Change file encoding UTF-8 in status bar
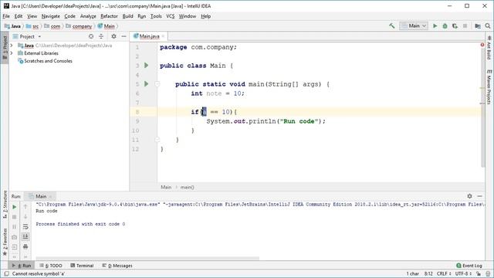The height and width of the screenshot is (278, 494). tap(463, 273)
